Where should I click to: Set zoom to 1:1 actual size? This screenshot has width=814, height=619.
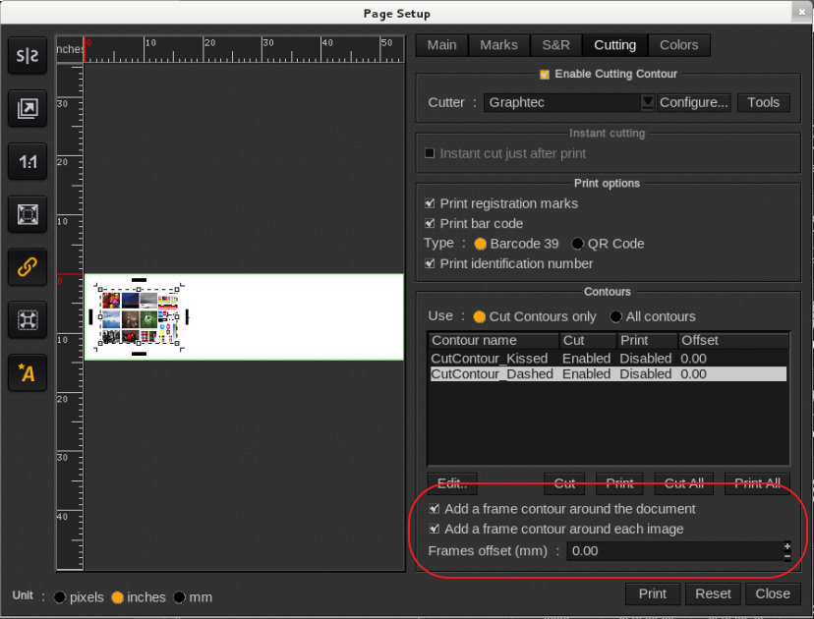[27, 161]
